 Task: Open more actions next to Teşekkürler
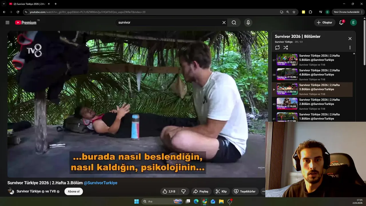coord(263,191)
